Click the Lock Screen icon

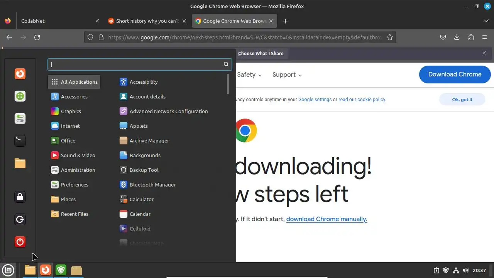pyautogui.click(x=20, y=197)
